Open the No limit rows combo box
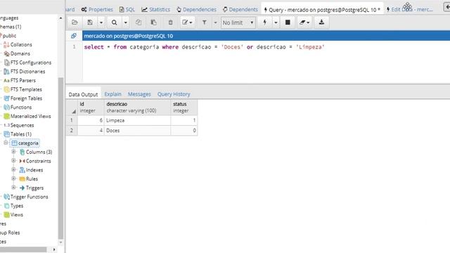This screenshot has height=253, width=450. point(238,22)
